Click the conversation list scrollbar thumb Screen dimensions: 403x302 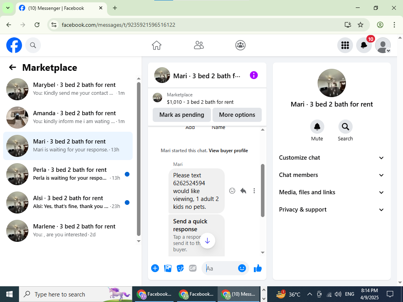click(x=139, y=159)
